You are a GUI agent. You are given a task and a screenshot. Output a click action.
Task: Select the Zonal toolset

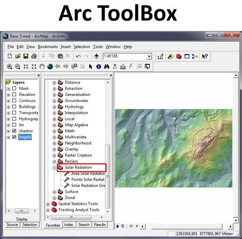pyautogui.click(x=70, y=197)
